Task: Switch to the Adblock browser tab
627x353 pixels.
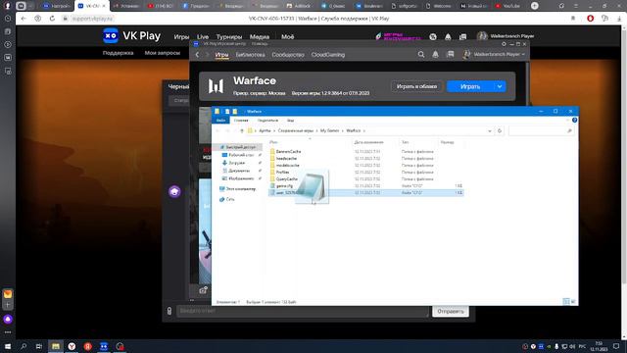Action: (x=299, y=6)
